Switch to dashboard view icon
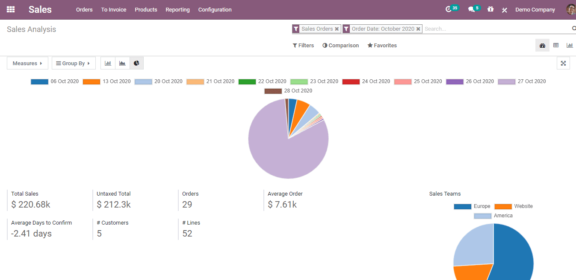This screenshot has height=280, width=576. point(542,45)
